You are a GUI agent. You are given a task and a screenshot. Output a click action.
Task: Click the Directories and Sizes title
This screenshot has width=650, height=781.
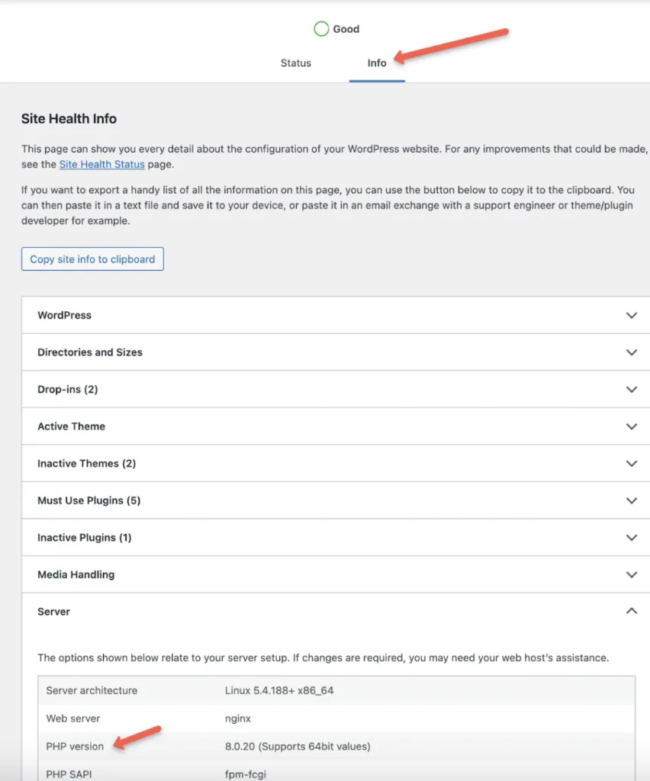(x=90, y=352)
